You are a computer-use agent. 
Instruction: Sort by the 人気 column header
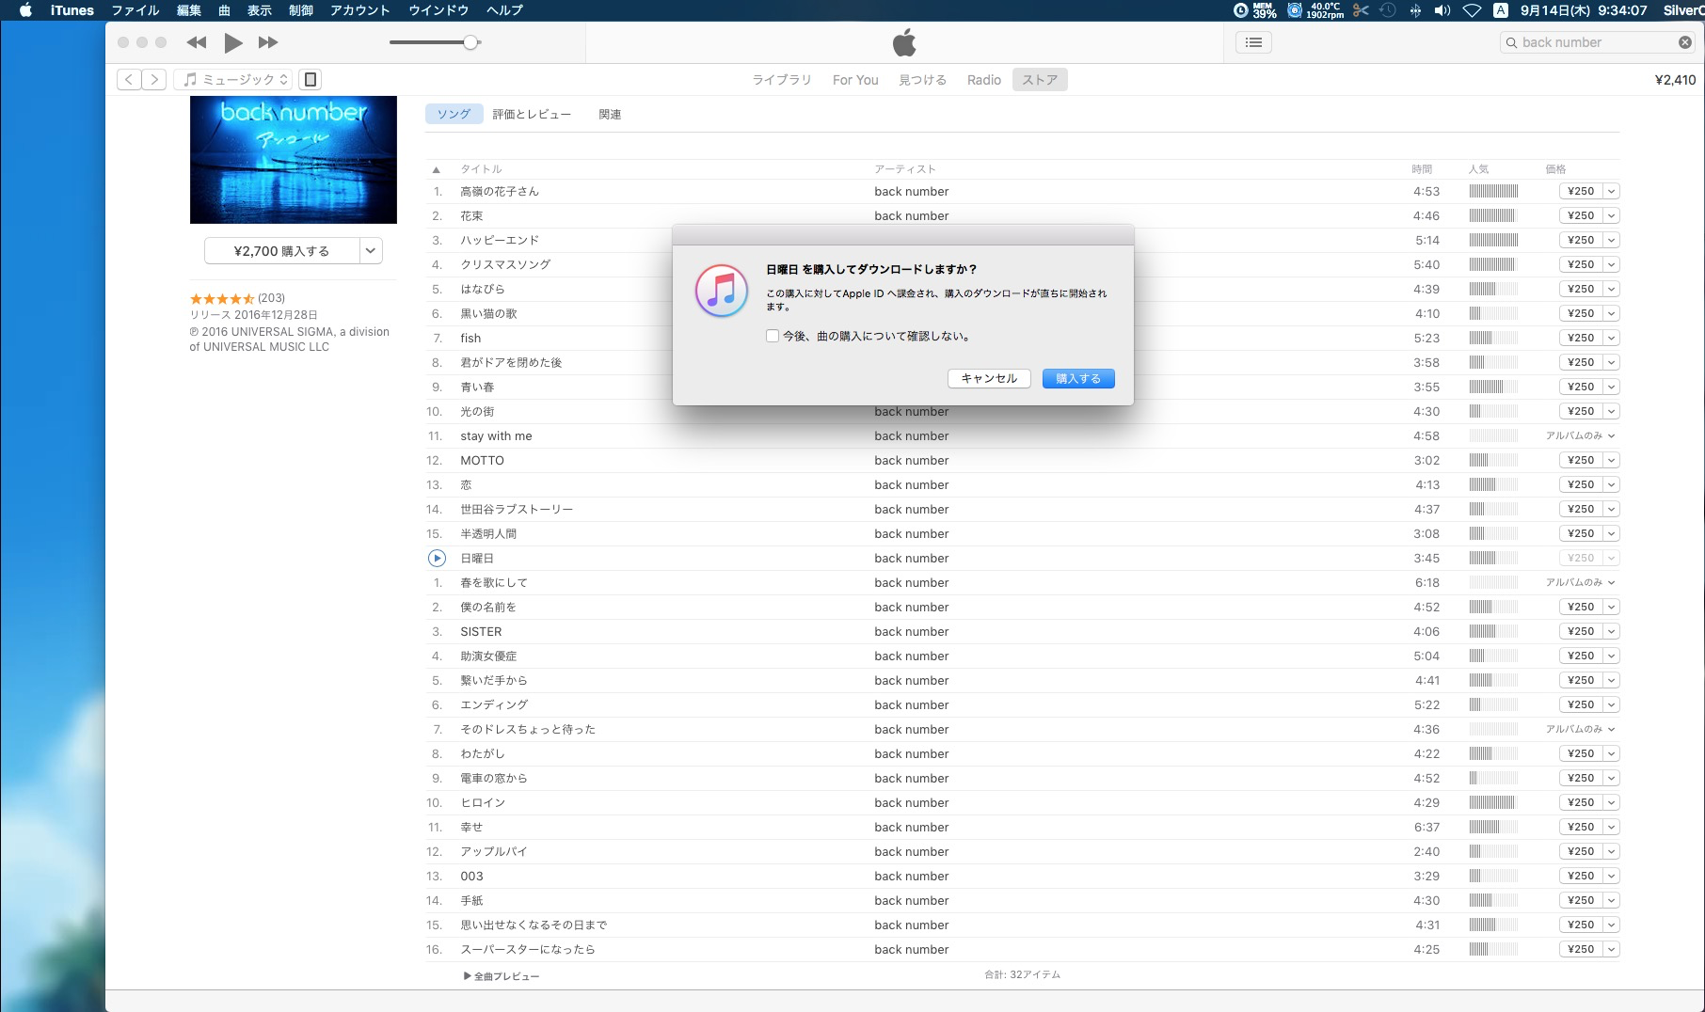point(1478,169)
